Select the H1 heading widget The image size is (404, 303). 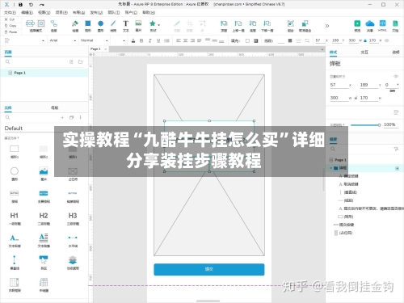pos(15,218)
